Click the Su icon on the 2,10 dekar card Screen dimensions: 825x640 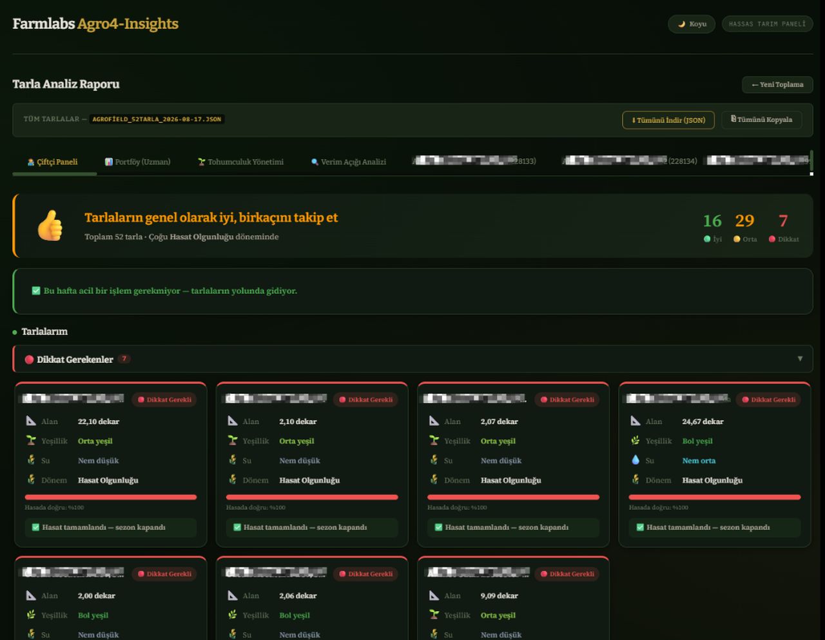pyautogui.click(x=233, y=460)
